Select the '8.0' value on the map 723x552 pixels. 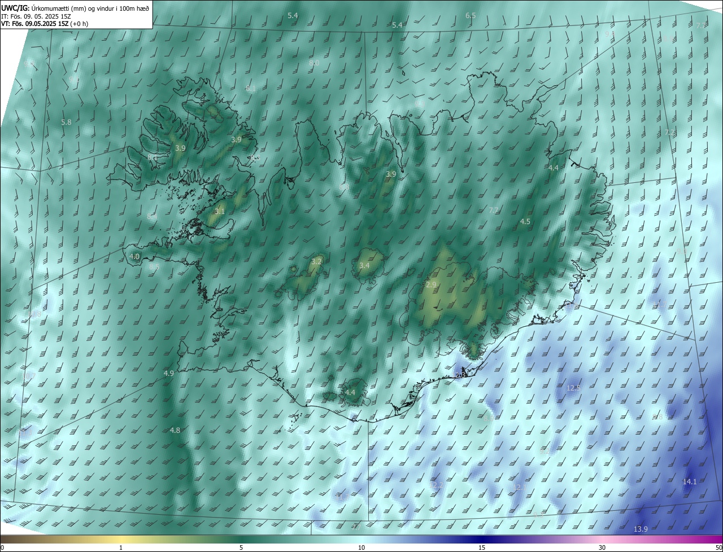(314, 63)
